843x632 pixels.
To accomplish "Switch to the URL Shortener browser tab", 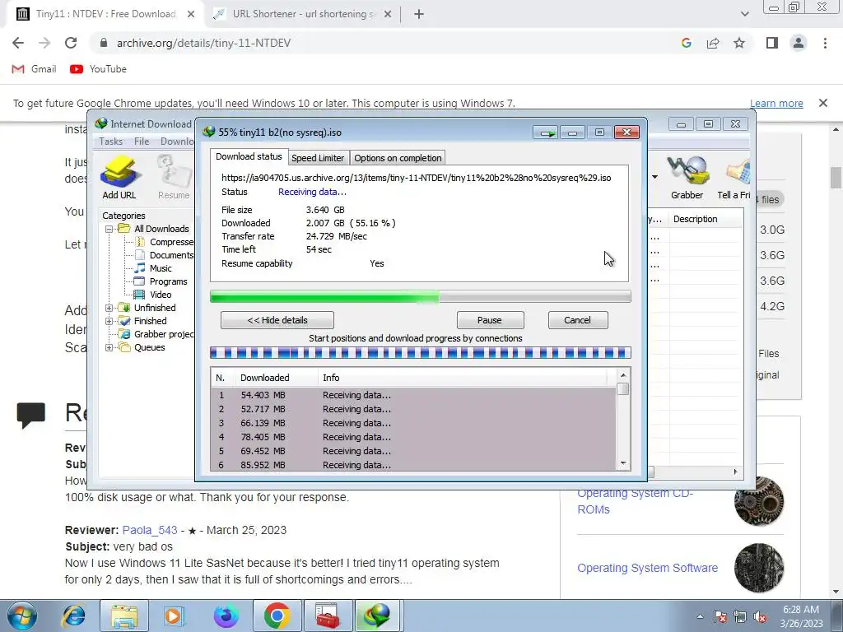I will click(x=304, y=14).
